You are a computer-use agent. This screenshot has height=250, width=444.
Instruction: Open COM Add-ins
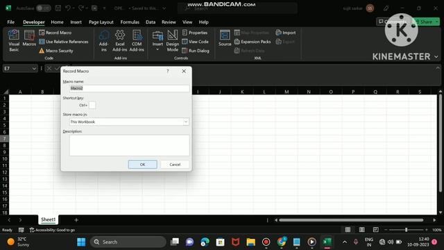pos(137,41)
